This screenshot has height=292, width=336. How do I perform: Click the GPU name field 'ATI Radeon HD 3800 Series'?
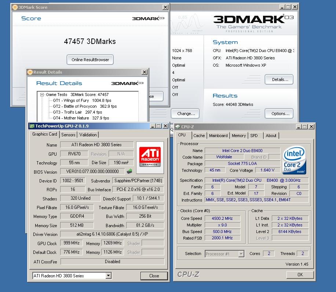tap(96, 145)
